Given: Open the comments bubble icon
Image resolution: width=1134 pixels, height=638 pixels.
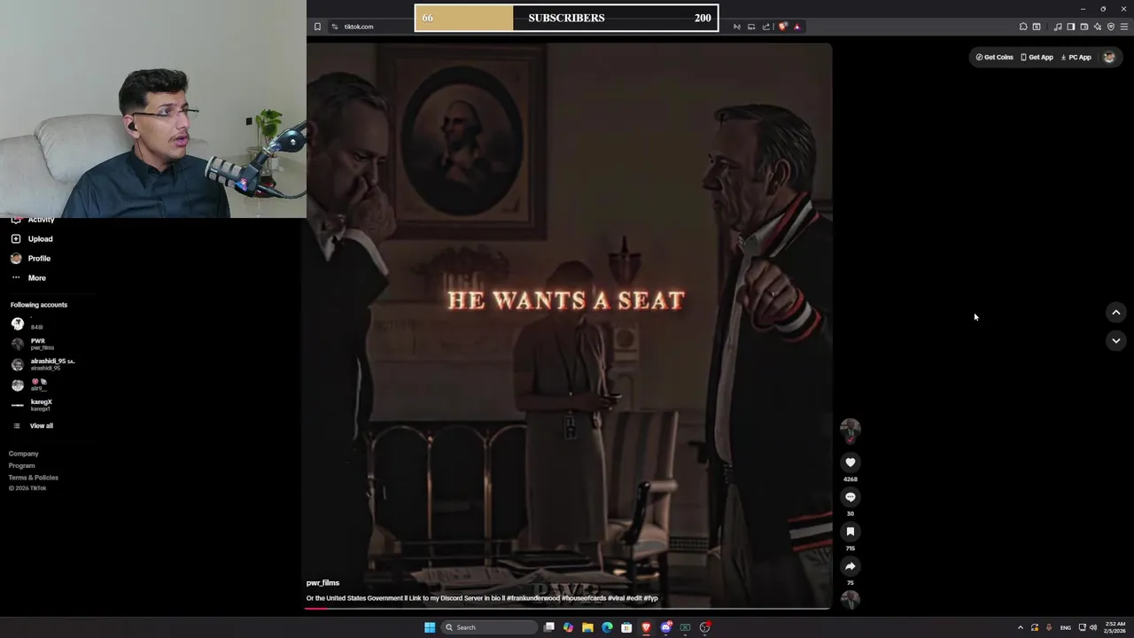Looking at the screenshot, I should (x=850, y=497).
